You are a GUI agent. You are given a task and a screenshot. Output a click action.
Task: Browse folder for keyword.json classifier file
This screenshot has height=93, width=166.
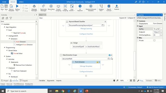[x=103, y=25]
